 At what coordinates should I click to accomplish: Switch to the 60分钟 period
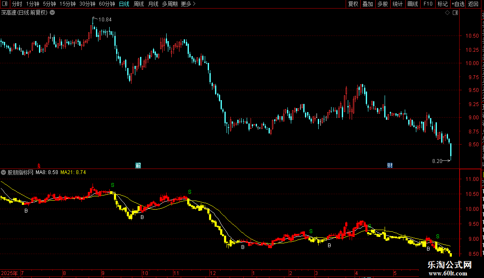(107, 4)
